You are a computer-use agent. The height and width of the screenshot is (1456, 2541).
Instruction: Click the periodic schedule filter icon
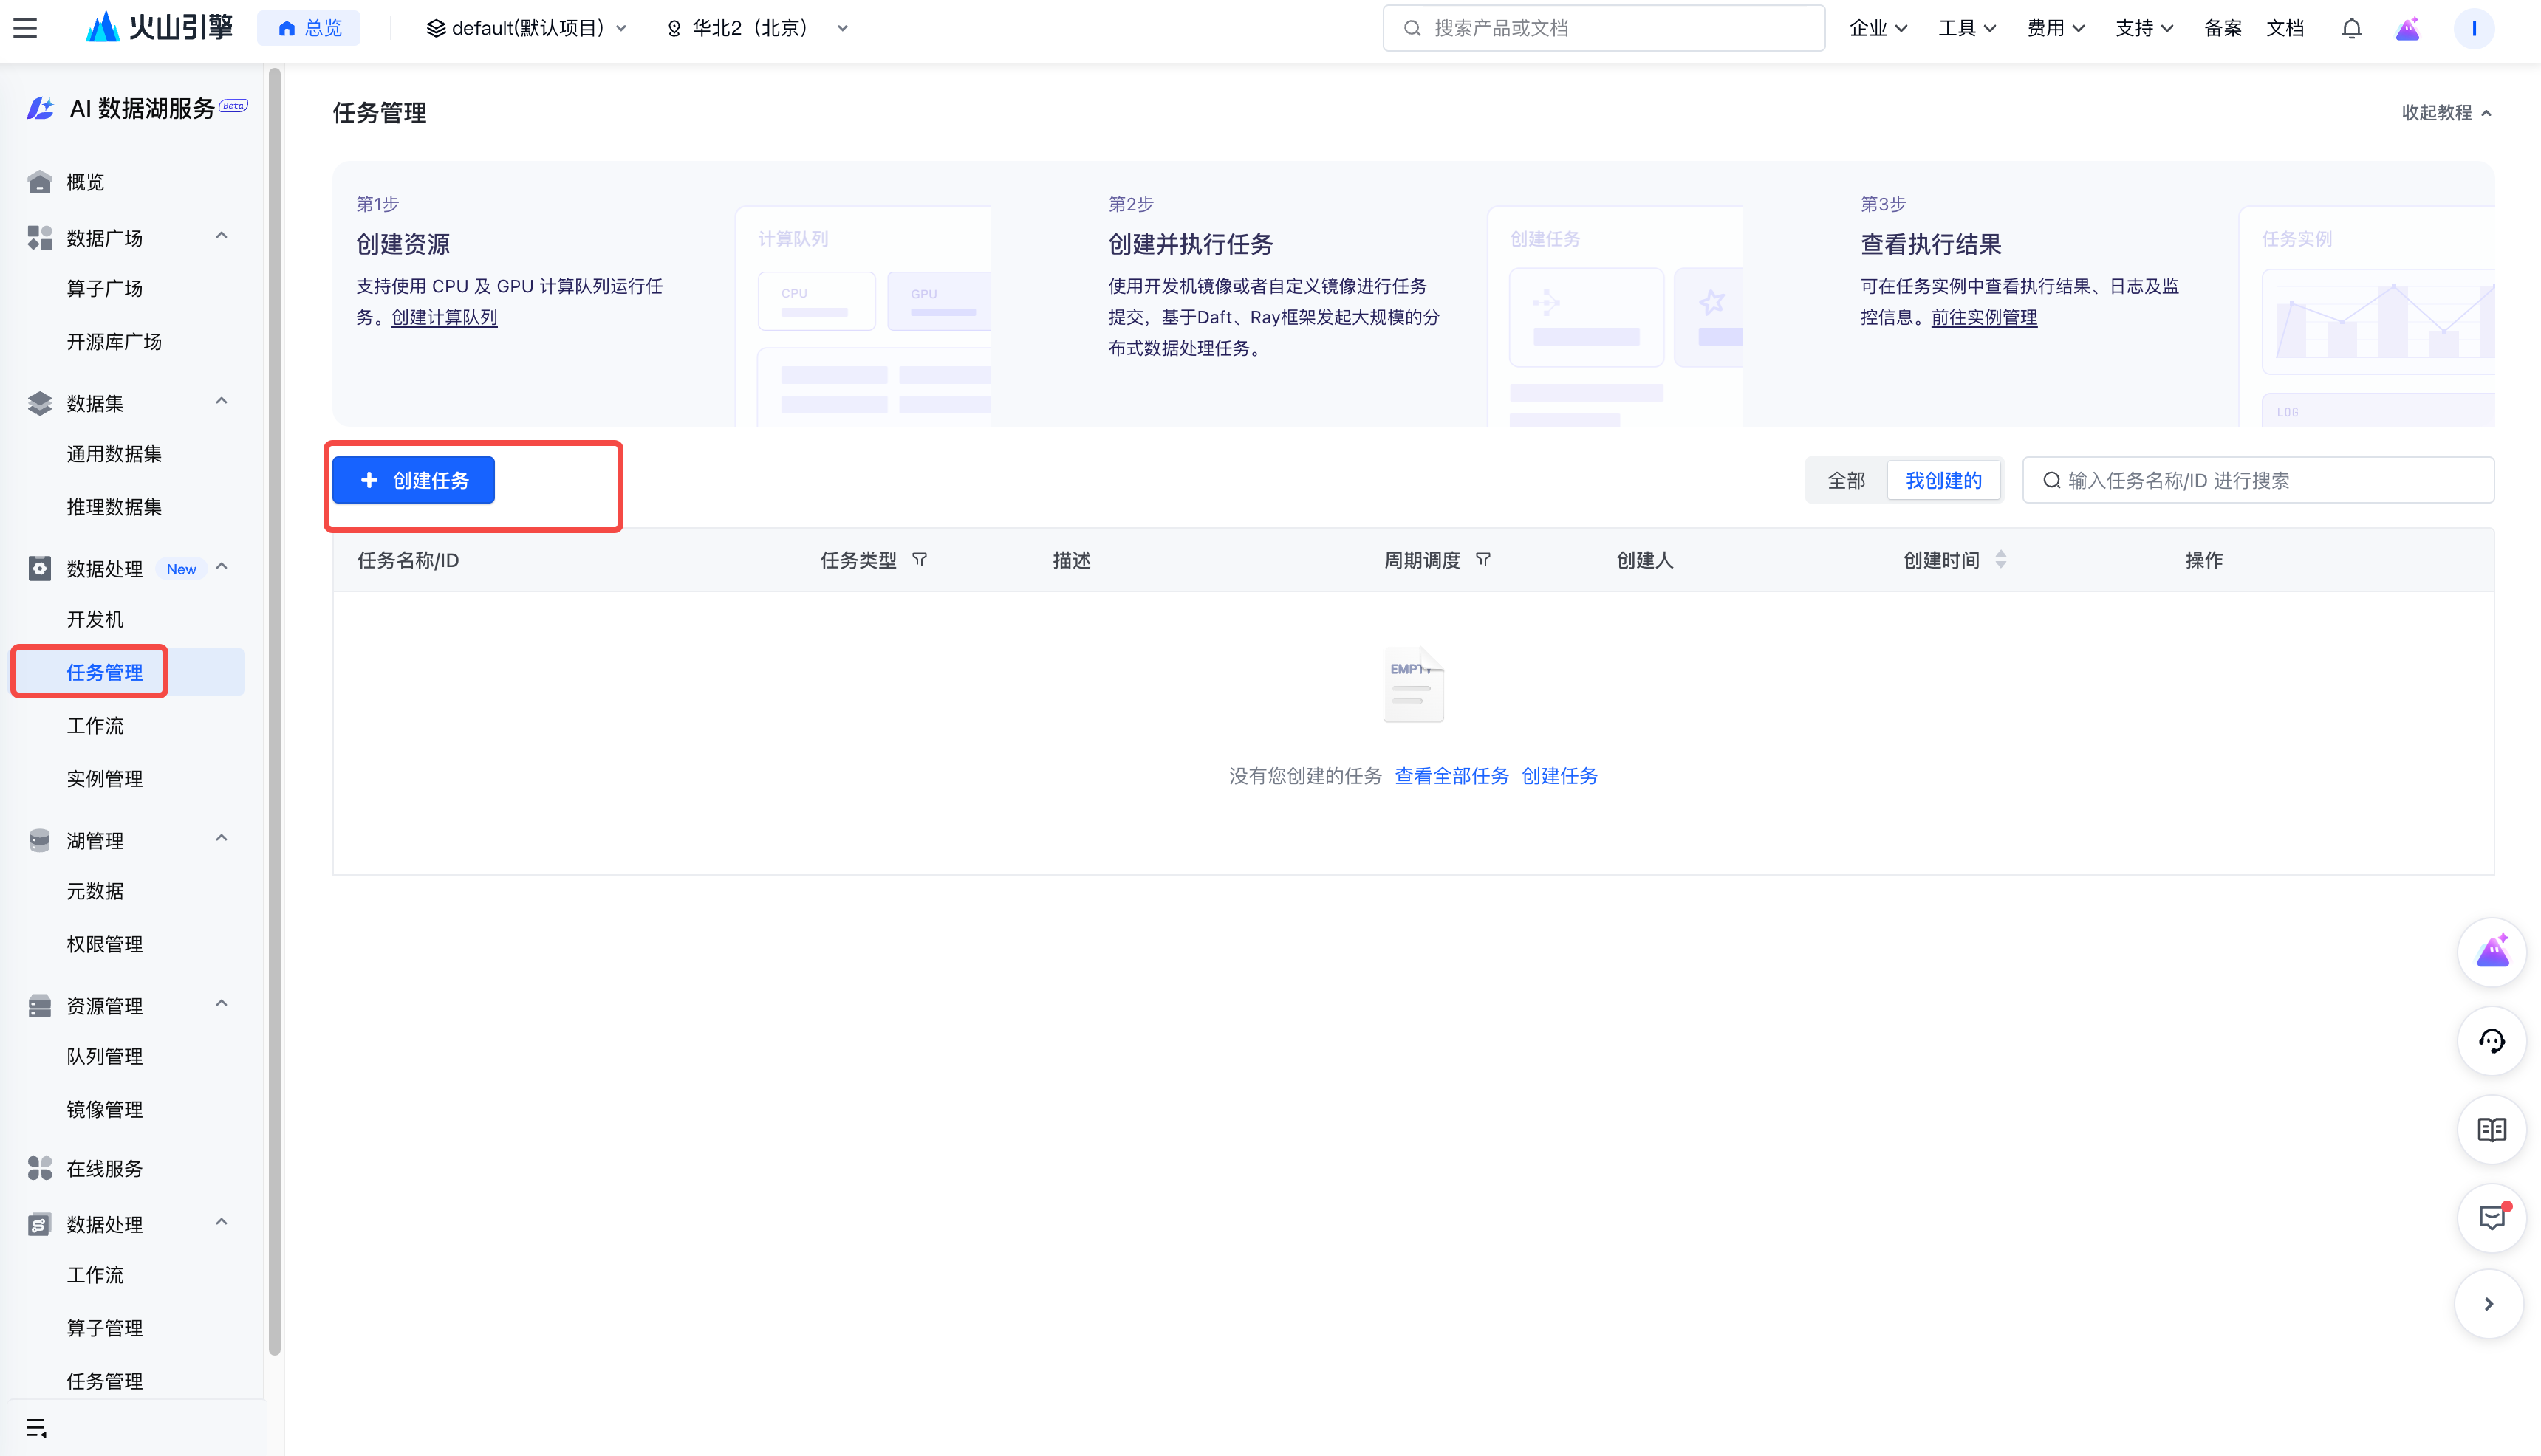(x=1482, y=560)
